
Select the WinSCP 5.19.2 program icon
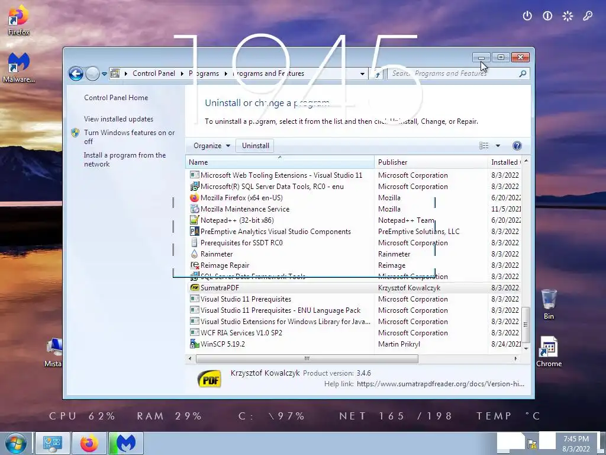[194, 344]
